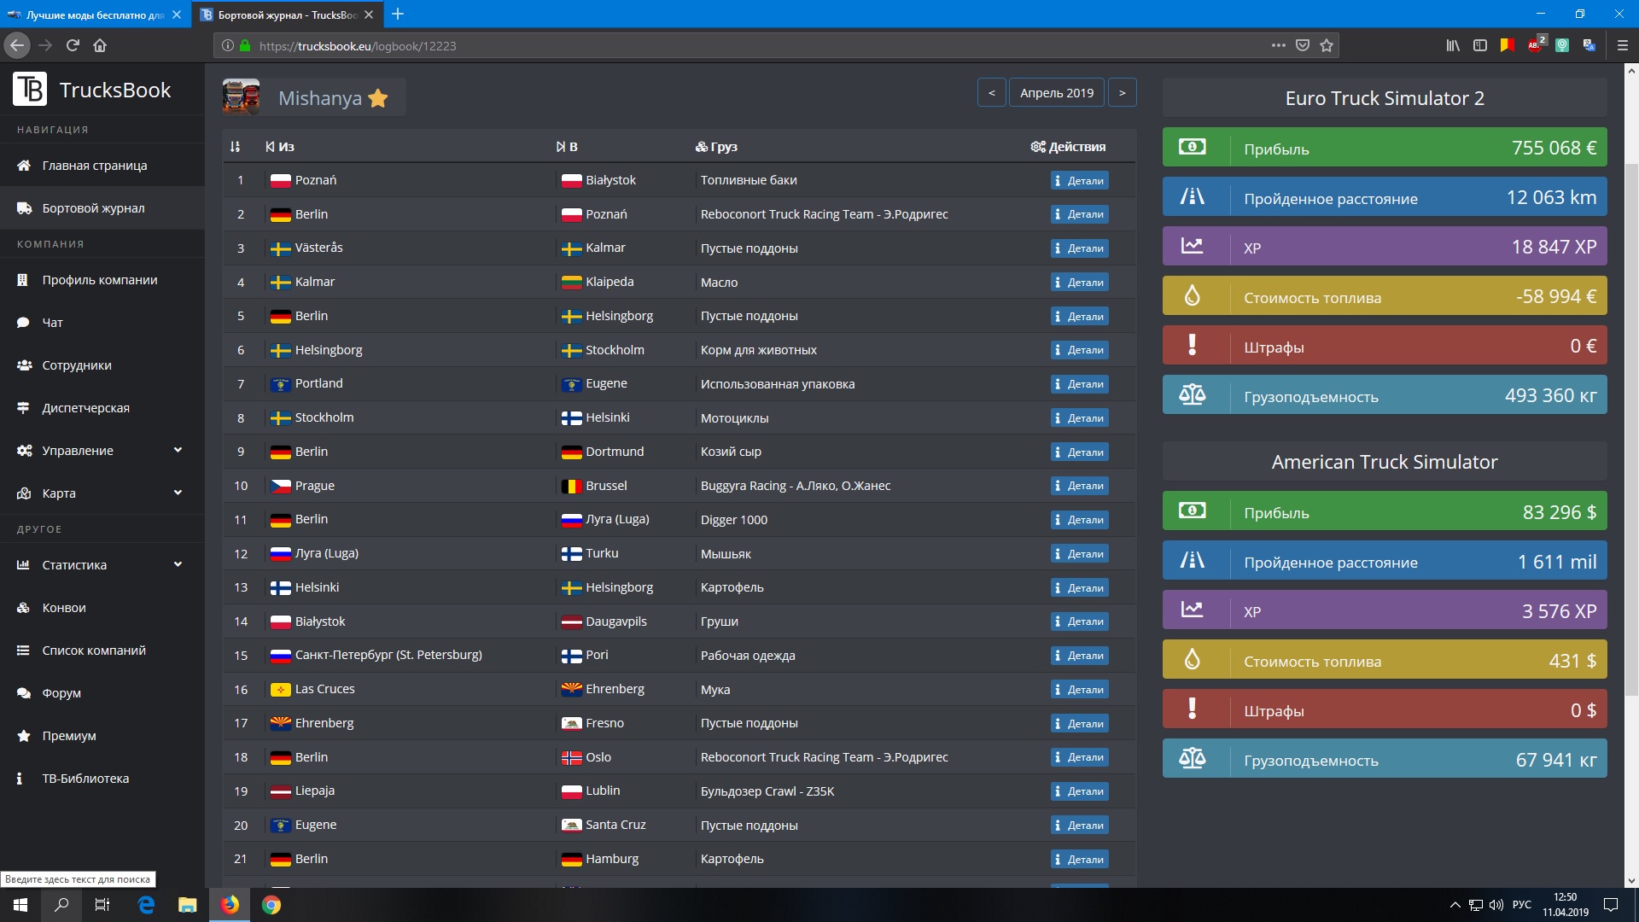Click the Pocket save icon

click(x=1303, y=45)
